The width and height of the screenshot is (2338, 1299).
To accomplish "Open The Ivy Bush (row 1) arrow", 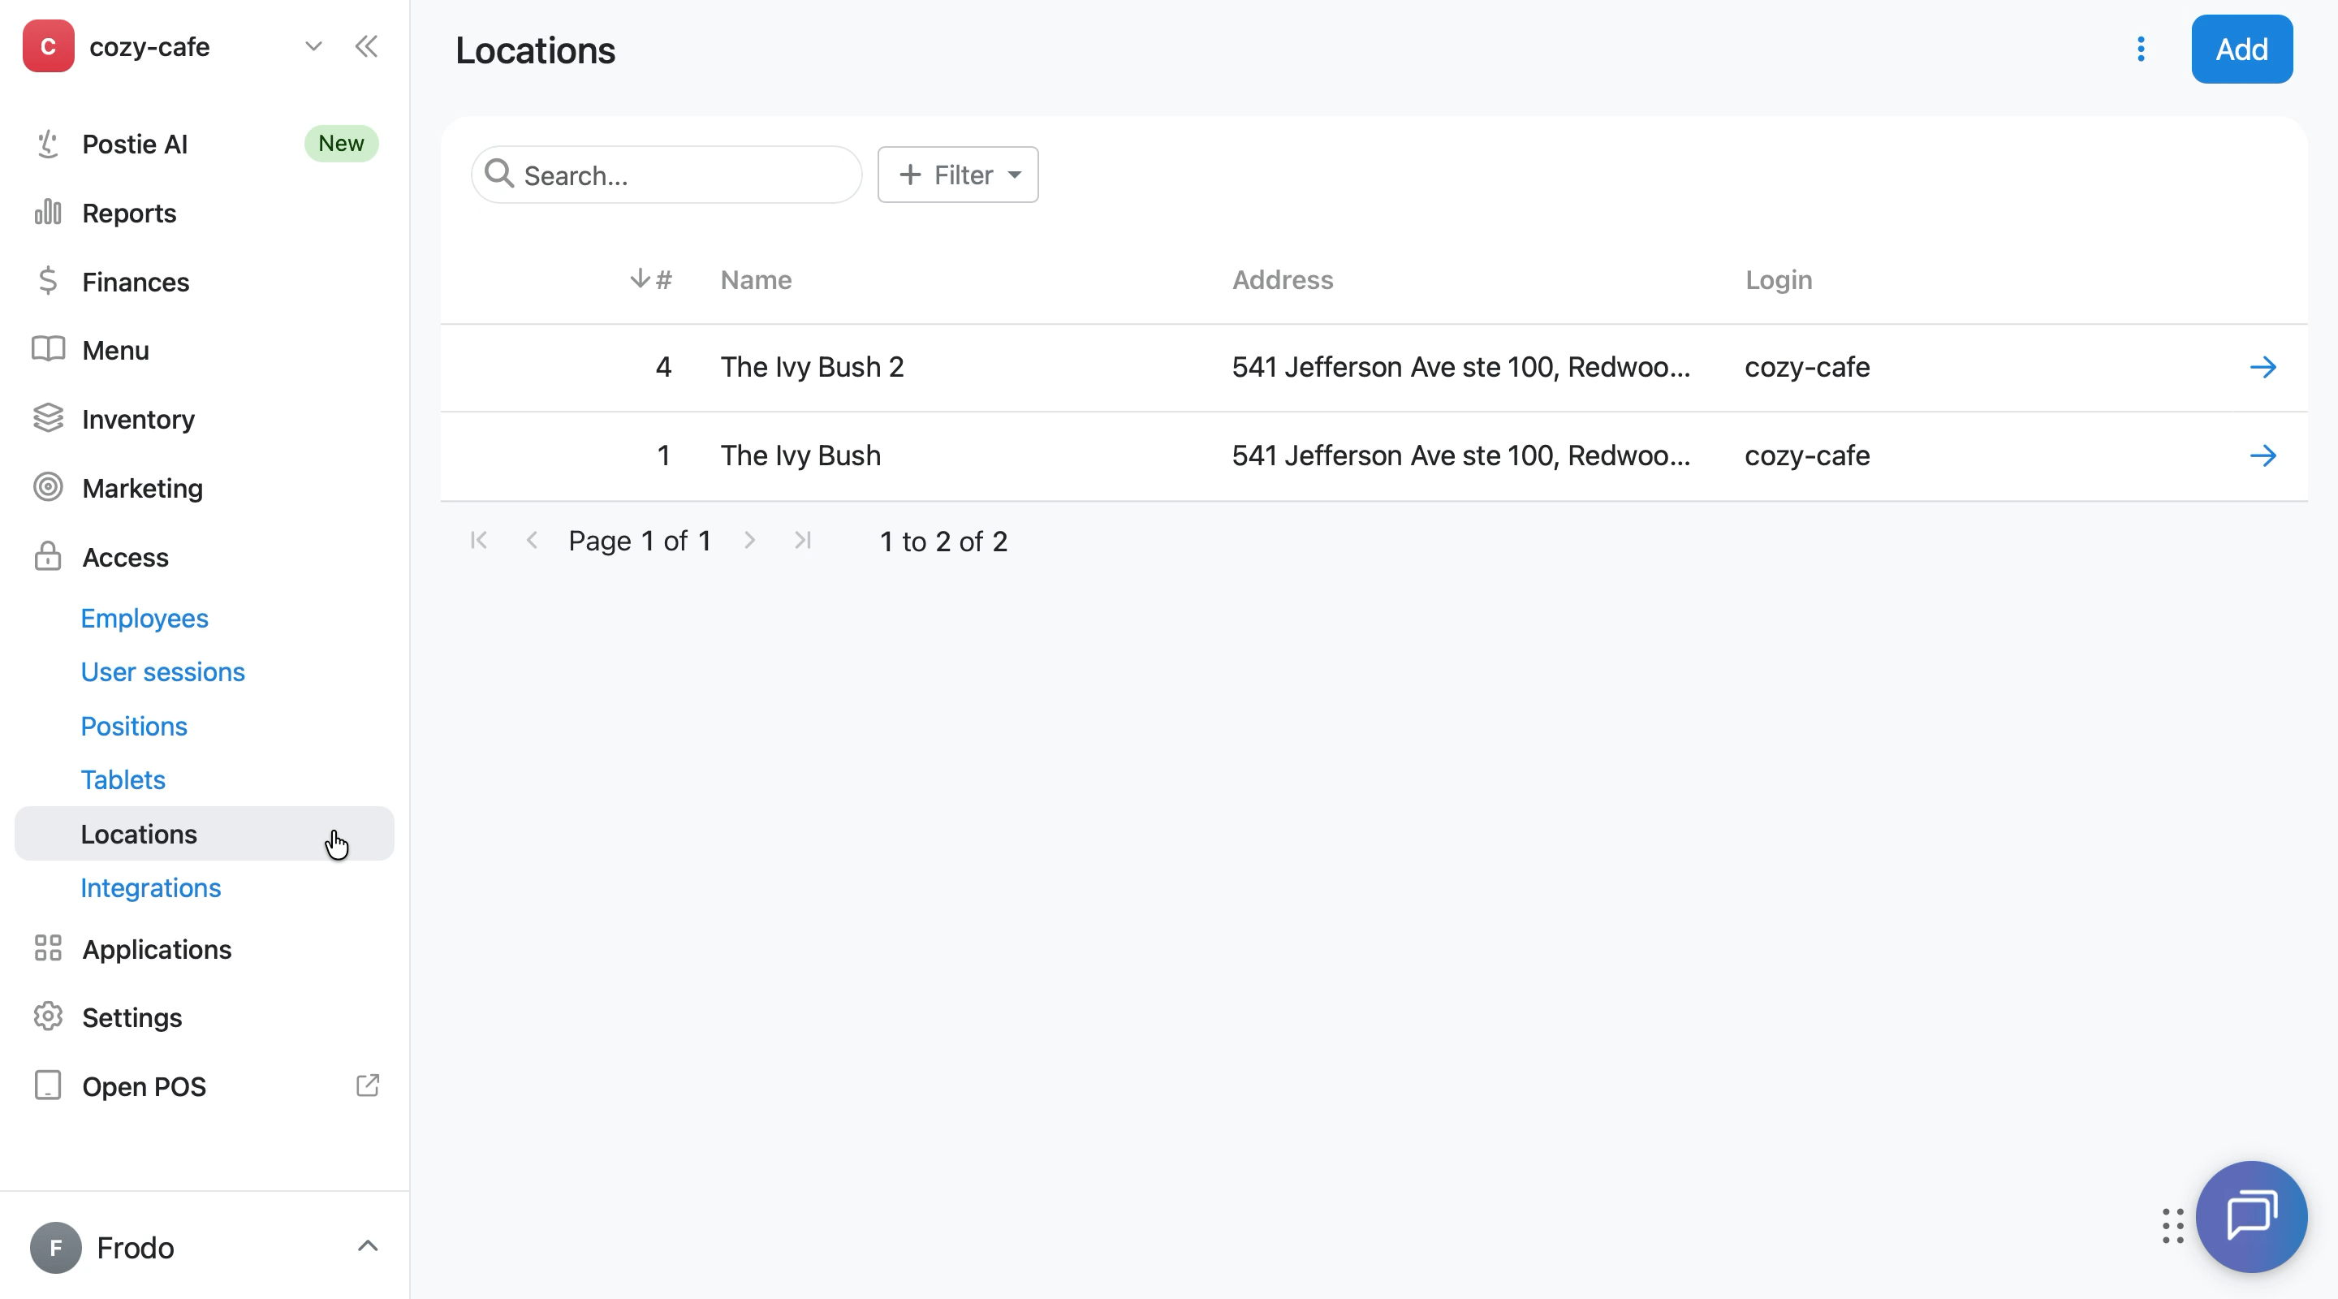I will [2263, 455].
